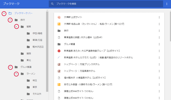This screenshot has height=100, width=171.
Task: Open the 東京 folder icon
Action: 28,87
